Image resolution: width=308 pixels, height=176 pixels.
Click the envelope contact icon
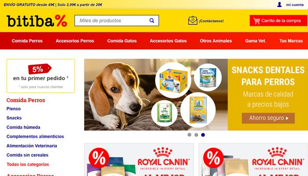[193, 20]
